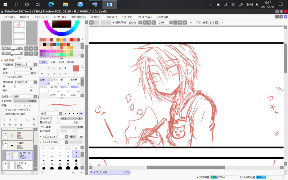Select the lasso selection tool
Image resolution: width=288 pixels, height=180 pixels.
(x=48, y=68)
